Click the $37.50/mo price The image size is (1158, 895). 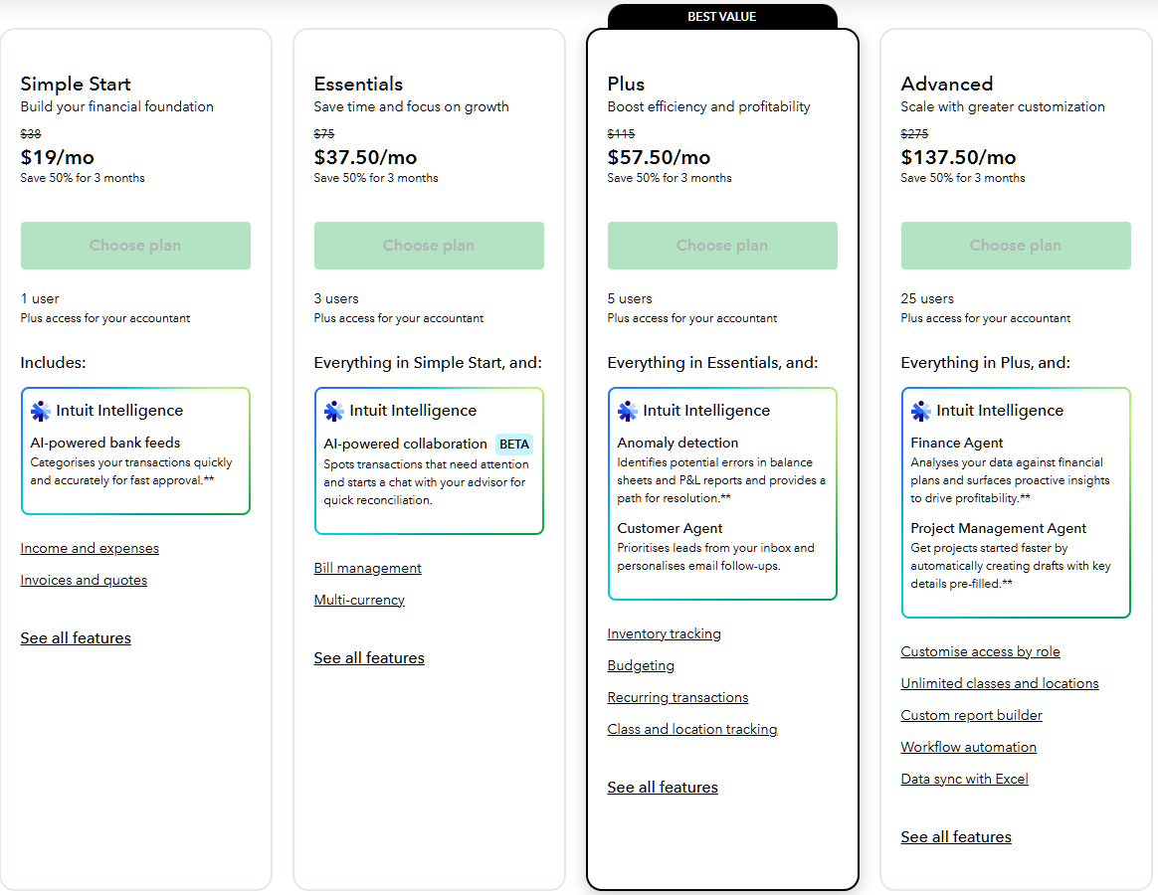[365, 157]
